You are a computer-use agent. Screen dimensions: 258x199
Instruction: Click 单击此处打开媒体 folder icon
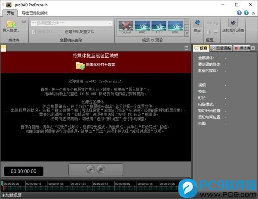pos(80,65)
